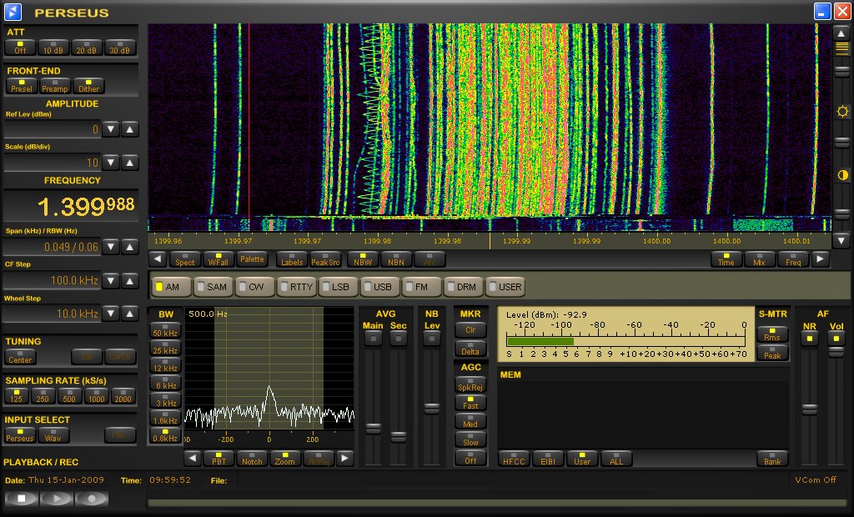
Task: Show the Spect spectrum view
Action: 184,259
